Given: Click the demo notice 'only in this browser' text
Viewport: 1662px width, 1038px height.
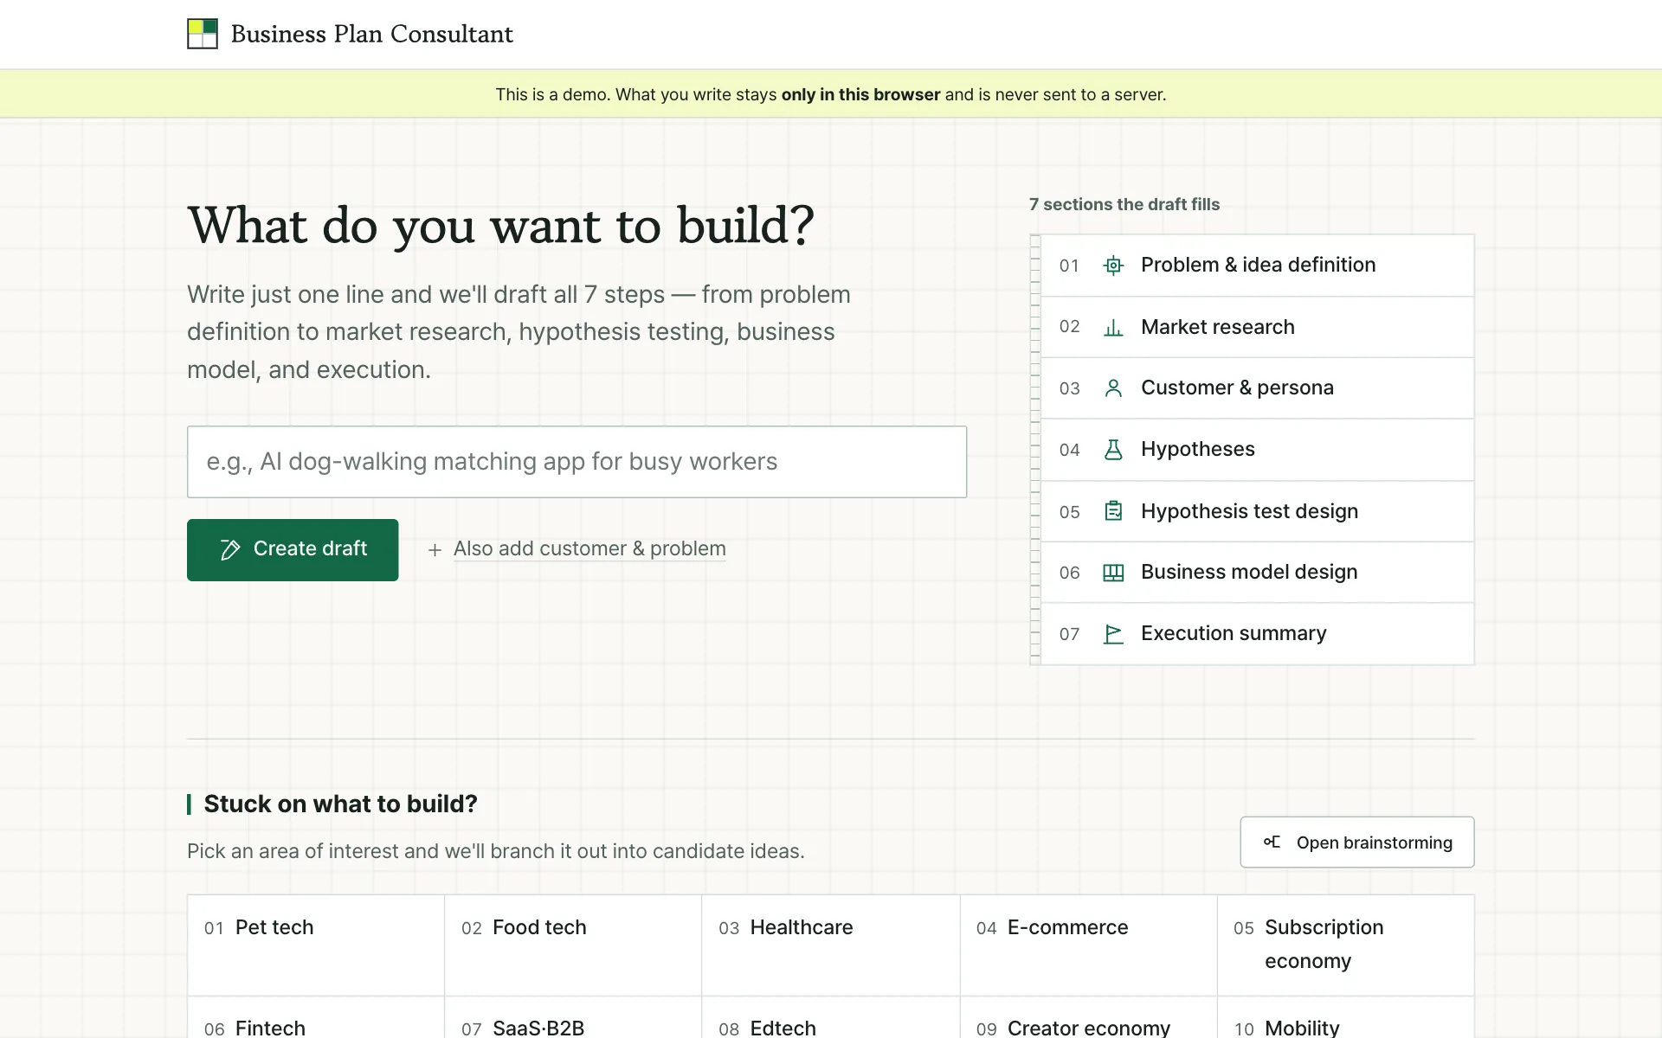Looking at the screenshot, I should coord(860,94).
